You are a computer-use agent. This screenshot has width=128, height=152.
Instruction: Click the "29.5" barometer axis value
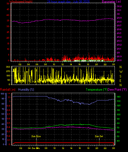pos(119,33)
